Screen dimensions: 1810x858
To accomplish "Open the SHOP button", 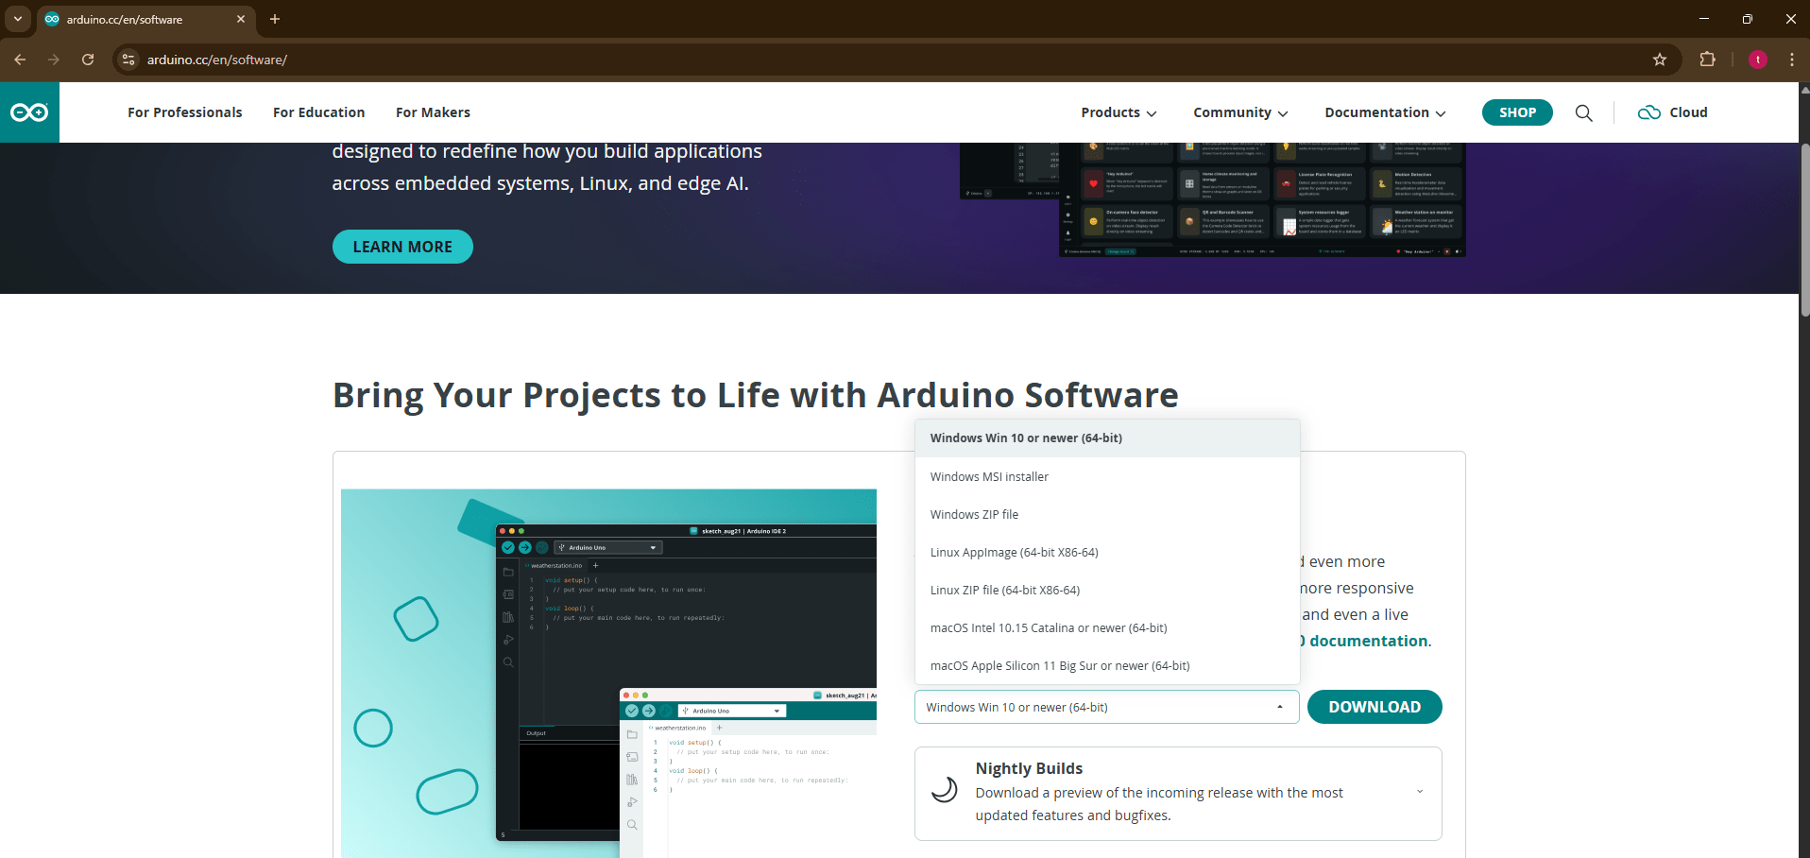I will [1517, 112].
